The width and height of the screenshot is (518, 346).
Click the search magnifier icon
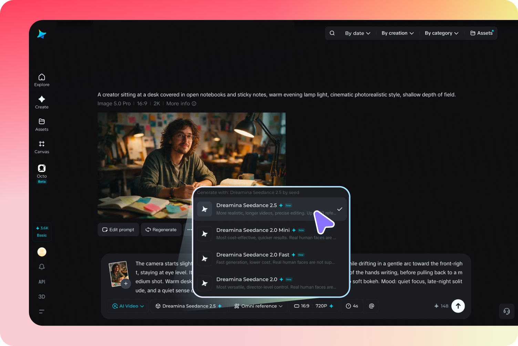pos(332,33)
